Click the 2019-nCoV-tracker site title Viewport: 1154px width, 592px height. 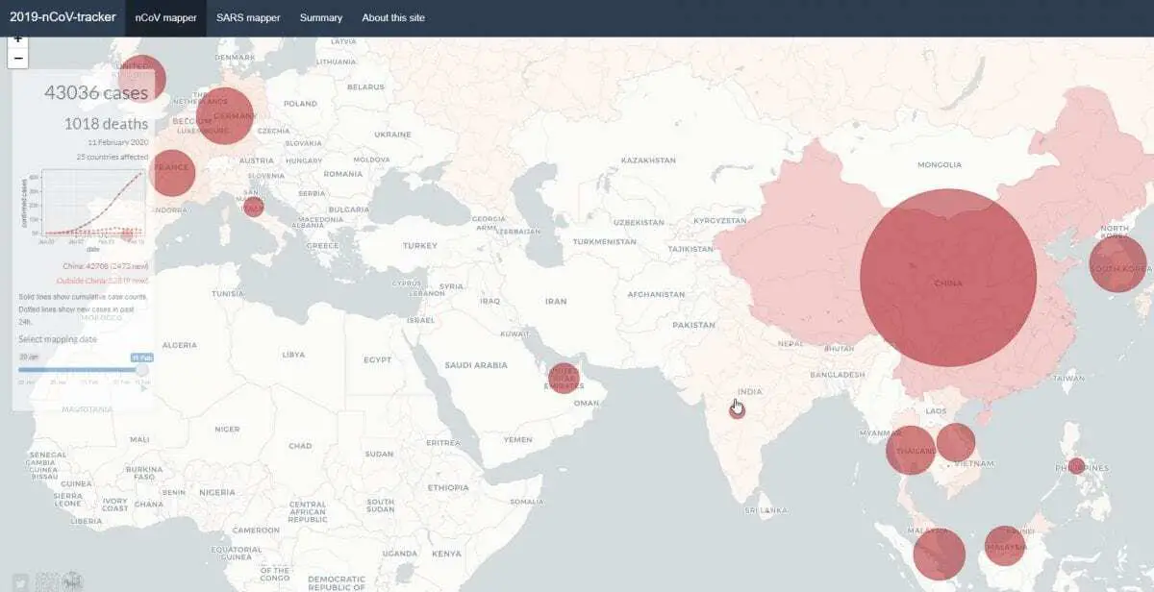pos(63,17)
